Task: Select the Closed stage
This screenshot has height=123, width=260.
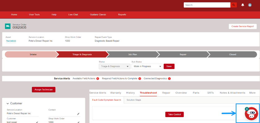Action: pyautogui.click(x=232, y=55)
